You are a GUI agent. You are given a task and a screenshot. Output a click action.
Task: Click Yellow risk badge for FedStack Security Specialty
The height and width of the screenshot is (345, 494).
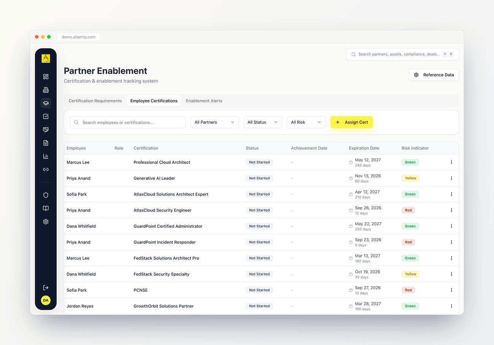410,274
